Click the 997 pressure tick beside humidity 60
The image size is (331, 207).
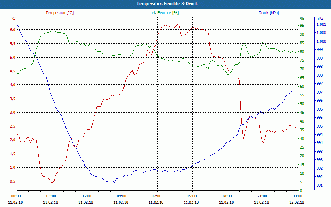coord(320,84)
